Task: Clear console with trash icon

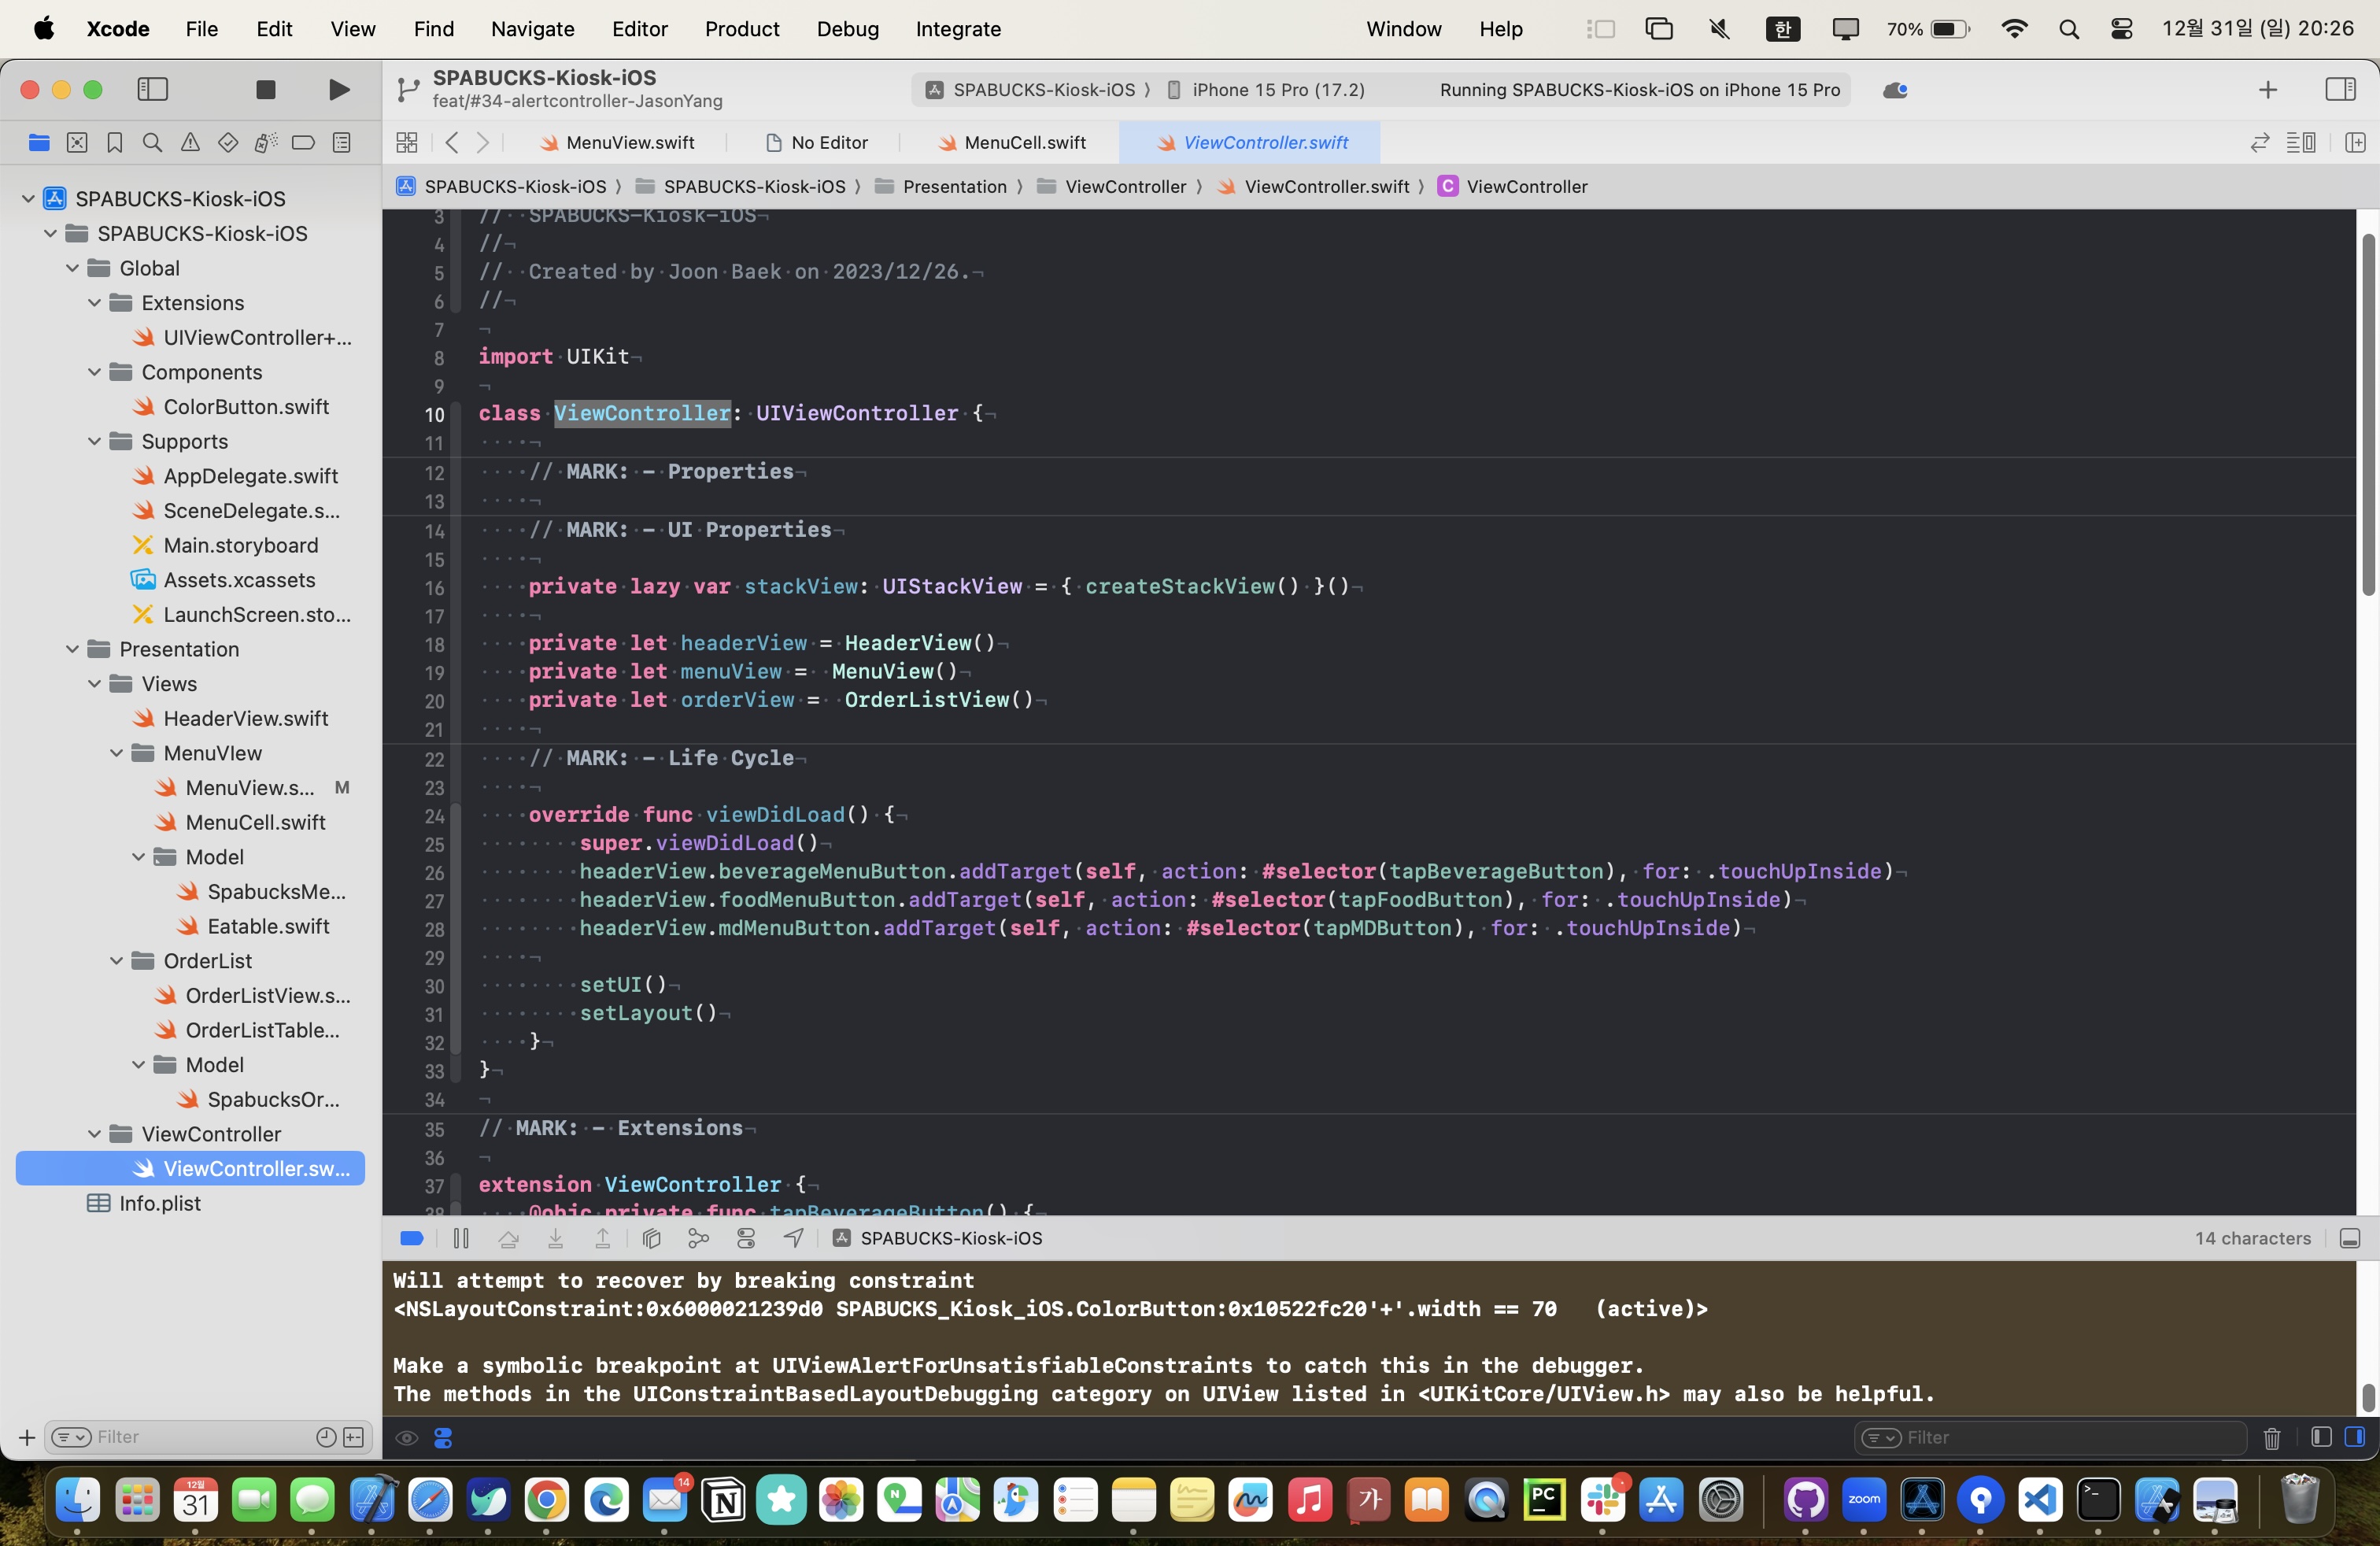Action: [x=2271, y=1437]
